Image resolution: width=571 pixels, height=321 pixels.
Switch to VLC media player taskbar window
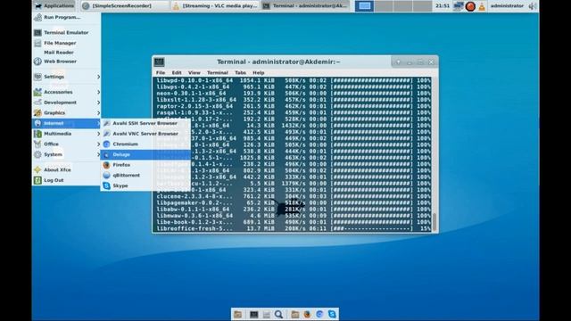point(215,6)
